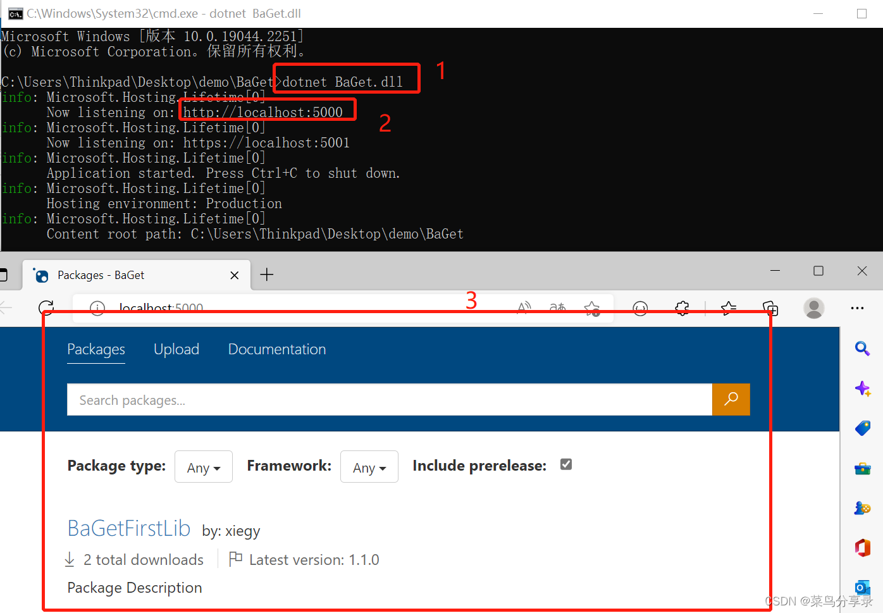Click 'https://localhost:5001' in the cmd window
The image size is (883, 613).
coord(266,143)
